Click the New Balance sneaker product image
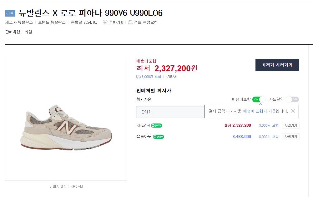This screenshot has width=313, height=197. coord(66,120)
